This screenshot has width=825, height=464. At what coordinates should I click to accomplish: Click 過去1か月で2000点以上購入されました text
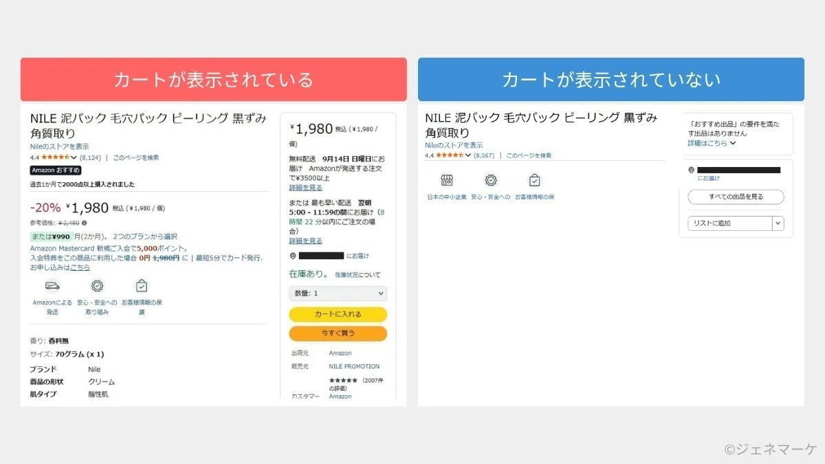point(82,185)
